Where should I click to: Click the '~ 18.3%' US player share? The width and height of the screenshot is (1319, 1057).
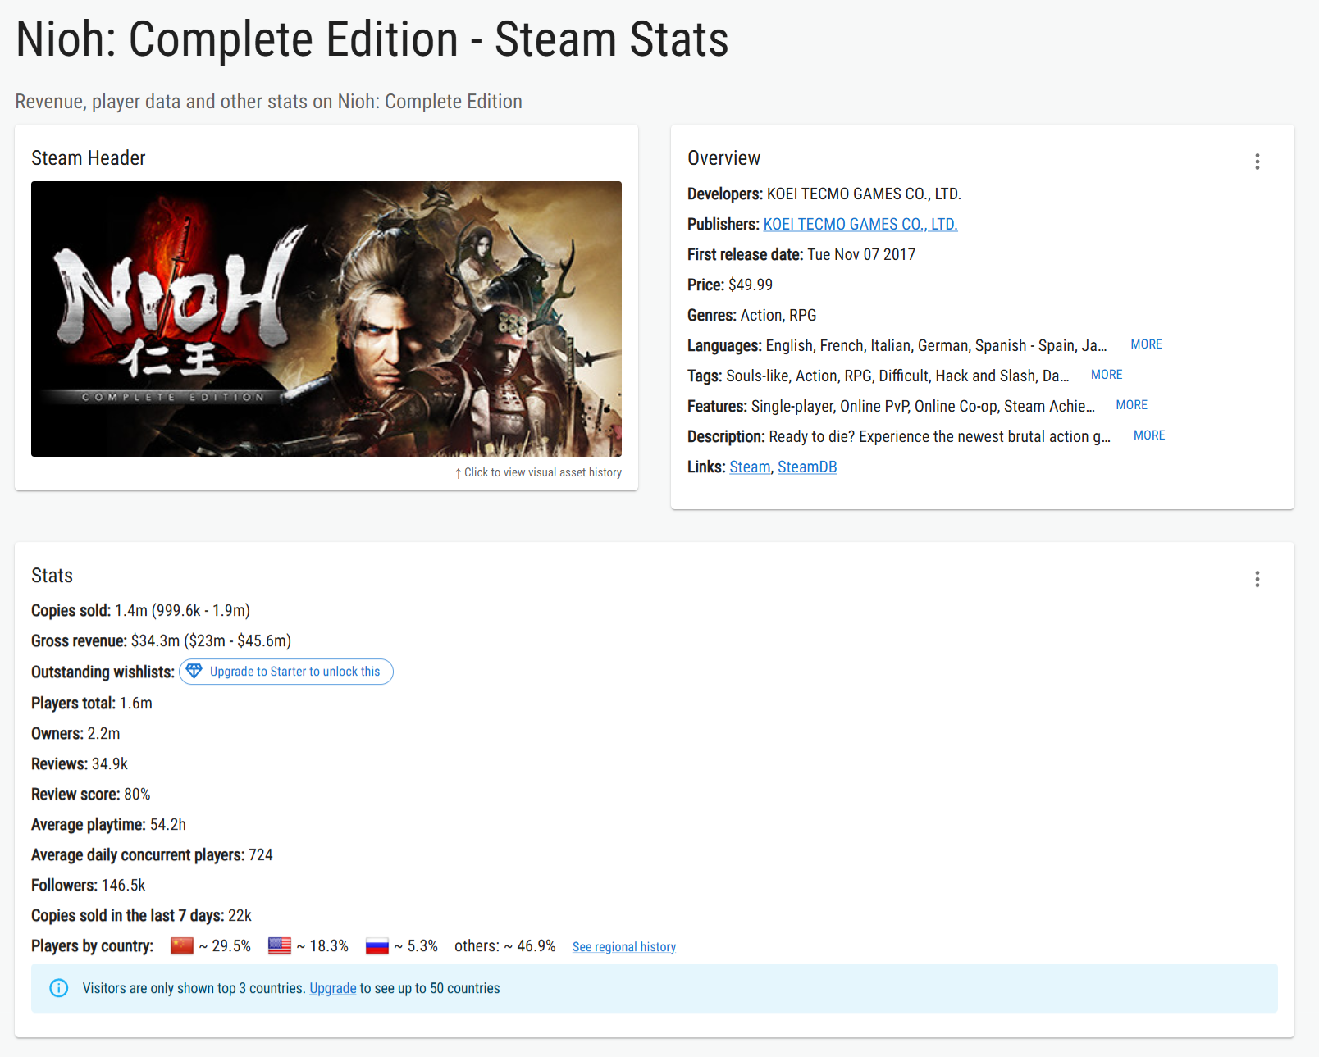coord(322,946)
